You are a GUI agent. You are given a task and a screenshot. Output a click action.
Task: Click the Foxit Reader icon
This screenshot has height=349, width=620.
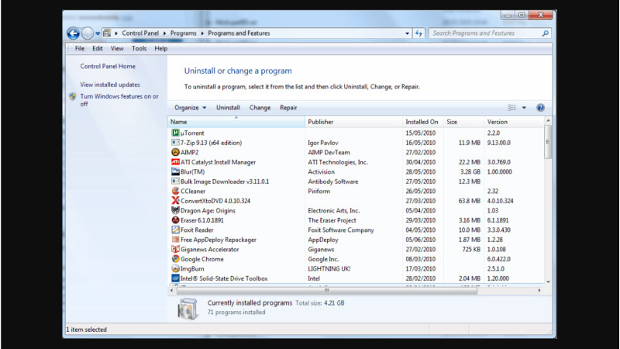click(x=175, y=230)
